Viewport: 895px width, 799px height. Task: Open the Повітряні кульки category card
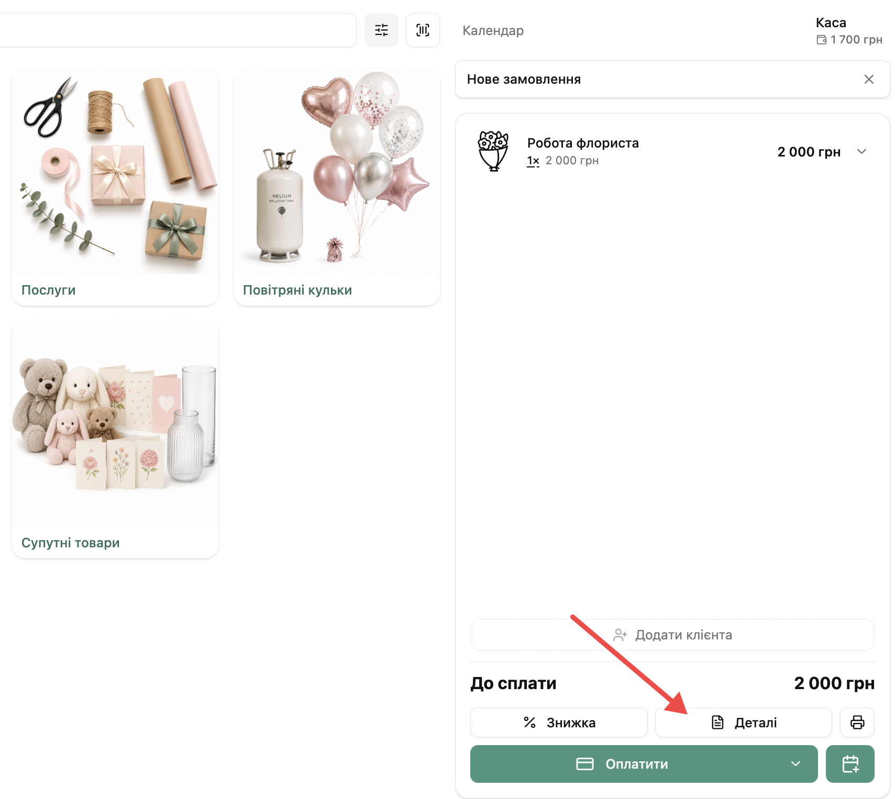tap(337, 187)
